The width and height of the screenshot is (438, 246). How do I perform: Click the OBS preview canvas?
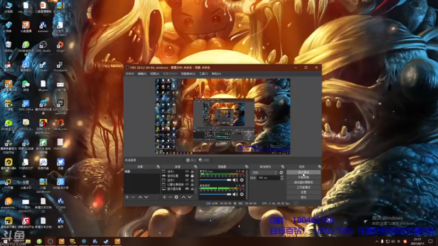223,116
